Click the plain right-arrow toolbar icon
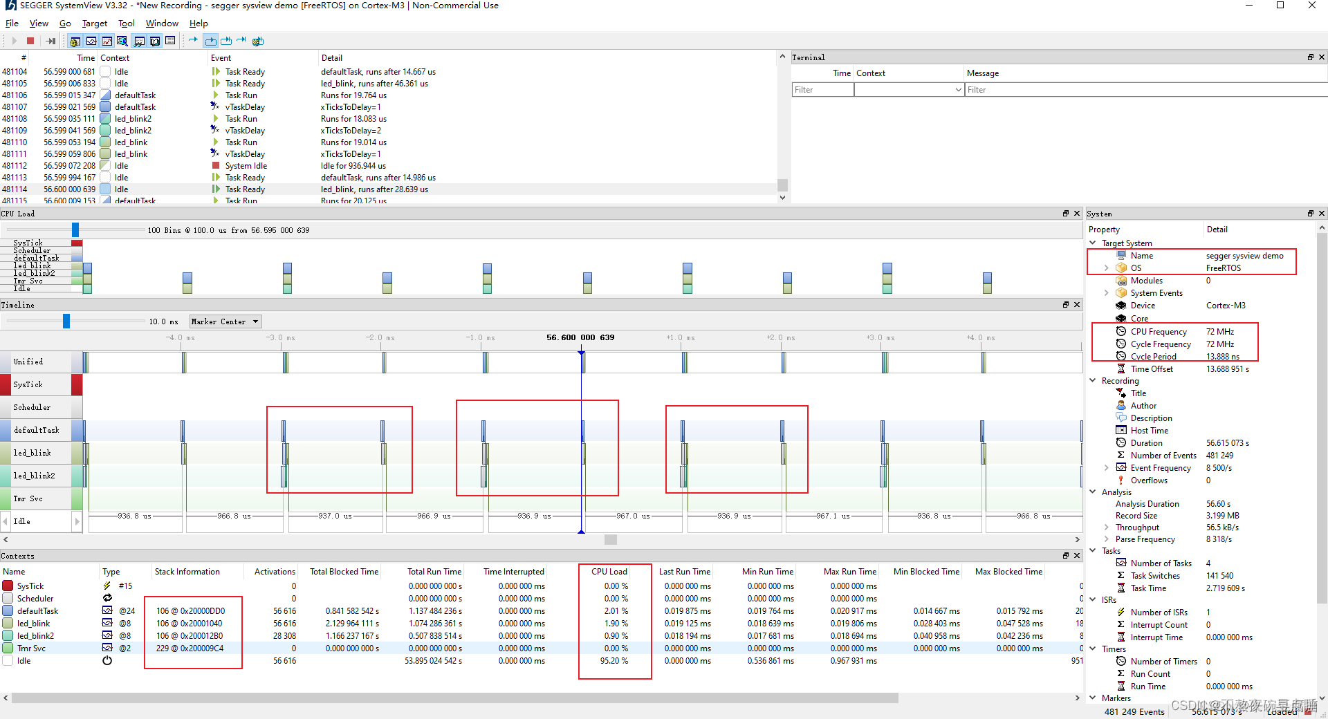The width and height of the screenshot is (1328, 719). (194, 41)
